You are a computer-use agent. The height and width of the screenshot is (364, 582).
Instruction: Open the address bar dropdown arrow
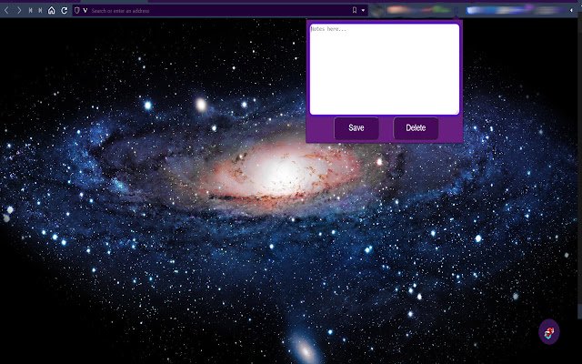pyautogui.click(x=363, y=11)
